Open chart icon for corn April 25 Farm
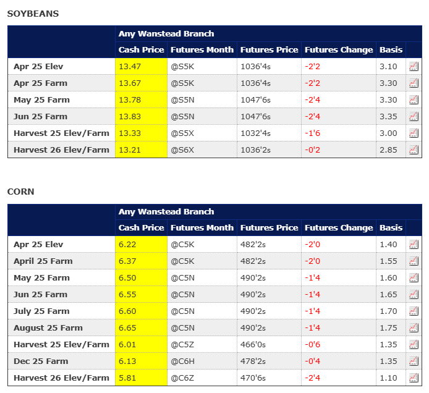Image resolution: width=429 pixels, height=393 pixels. [x=414, y=261]
